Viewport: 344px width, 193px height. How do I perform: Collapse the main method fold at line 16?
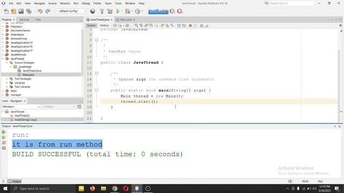(97, 90)
